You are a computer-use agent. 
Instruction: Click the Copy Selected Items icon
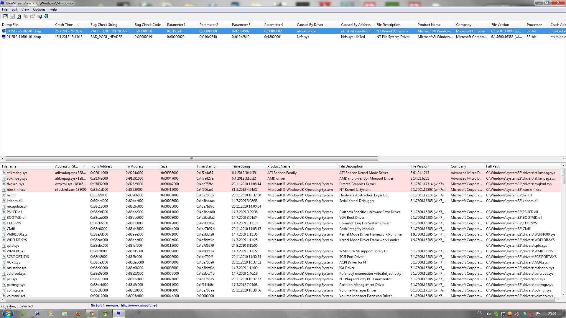point(26,16)
